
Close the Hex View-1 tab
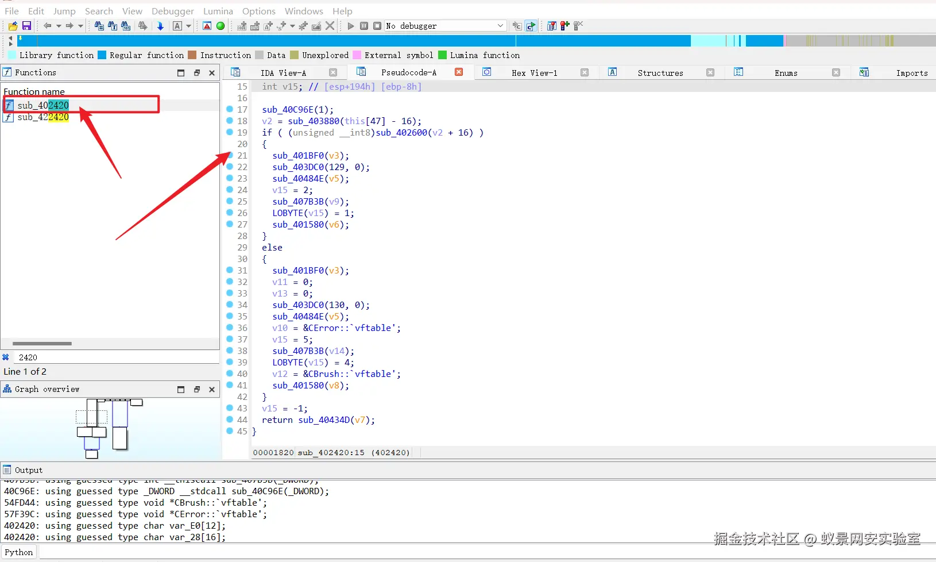click(x=585, y=72)
